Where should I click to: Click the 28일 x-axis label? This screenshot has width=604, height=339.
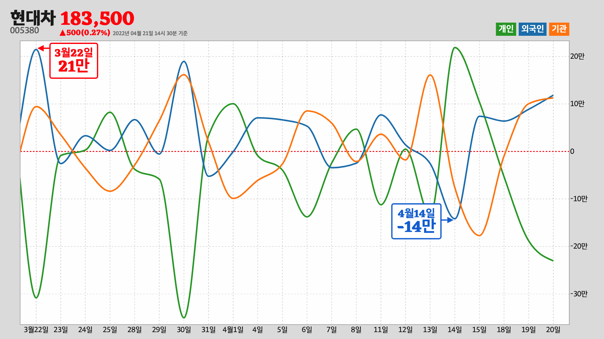tap(135, 330)
